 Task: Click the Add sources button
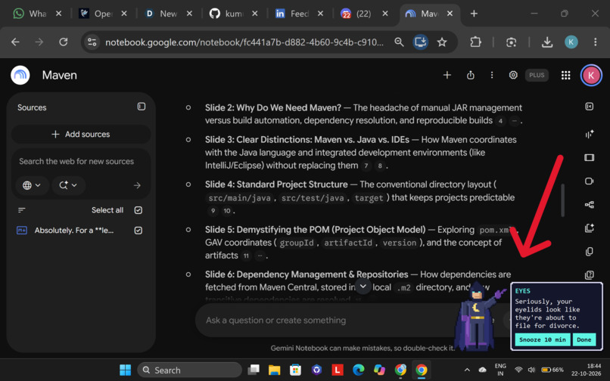81,134
